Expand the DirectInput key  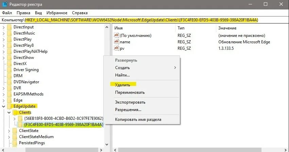(3, 27)
